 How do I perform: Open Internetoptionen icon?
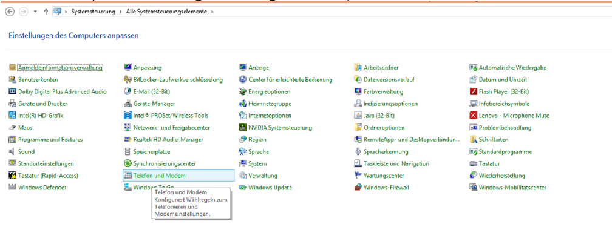click(x=242, y=116)
